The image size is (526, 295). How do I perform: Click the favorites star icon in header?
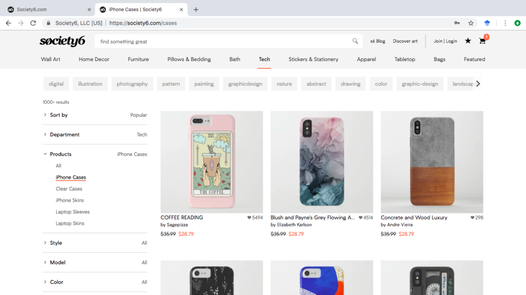point(468,41)
